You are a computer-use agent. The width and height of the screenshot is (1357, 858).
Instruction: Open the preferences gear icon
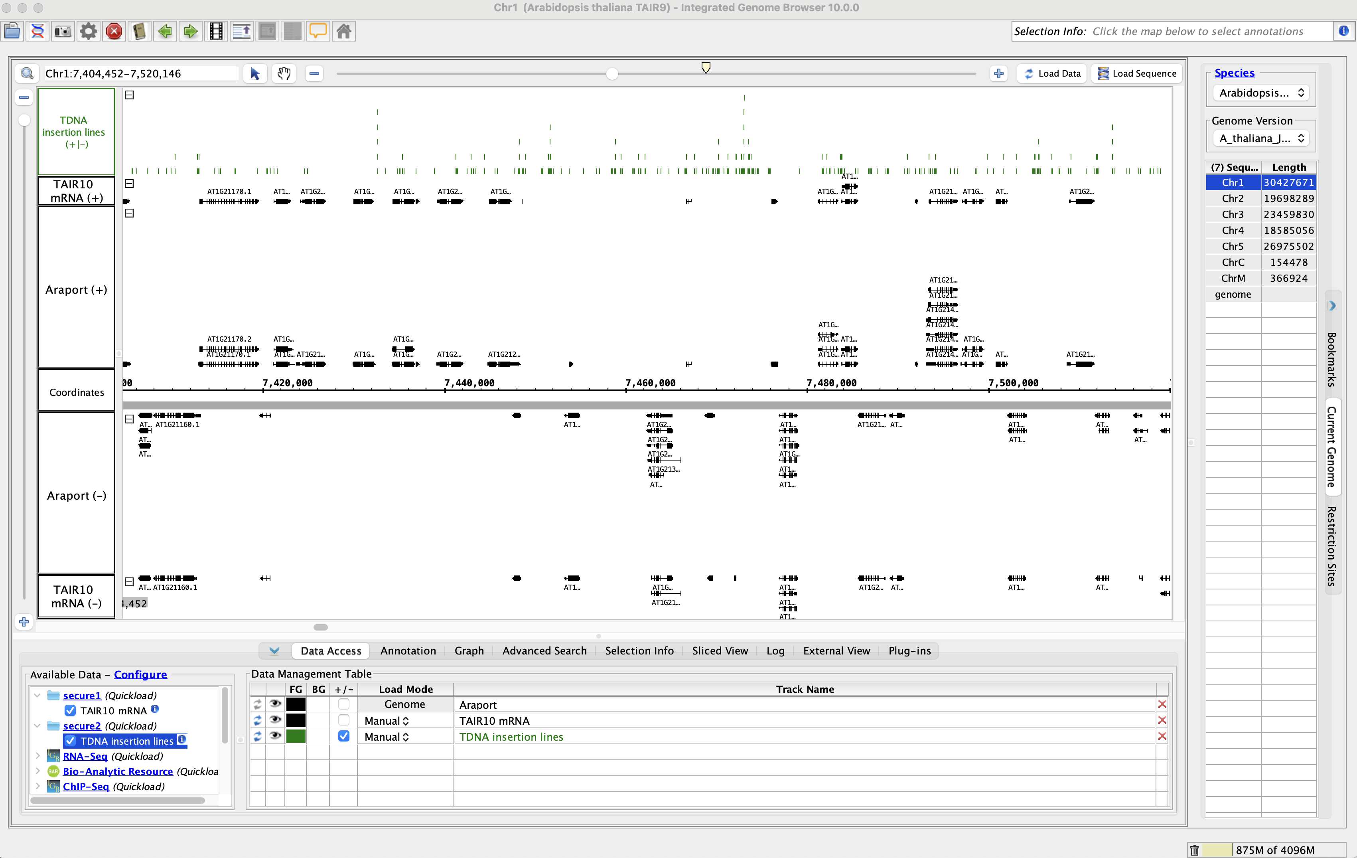click(89, 31)
